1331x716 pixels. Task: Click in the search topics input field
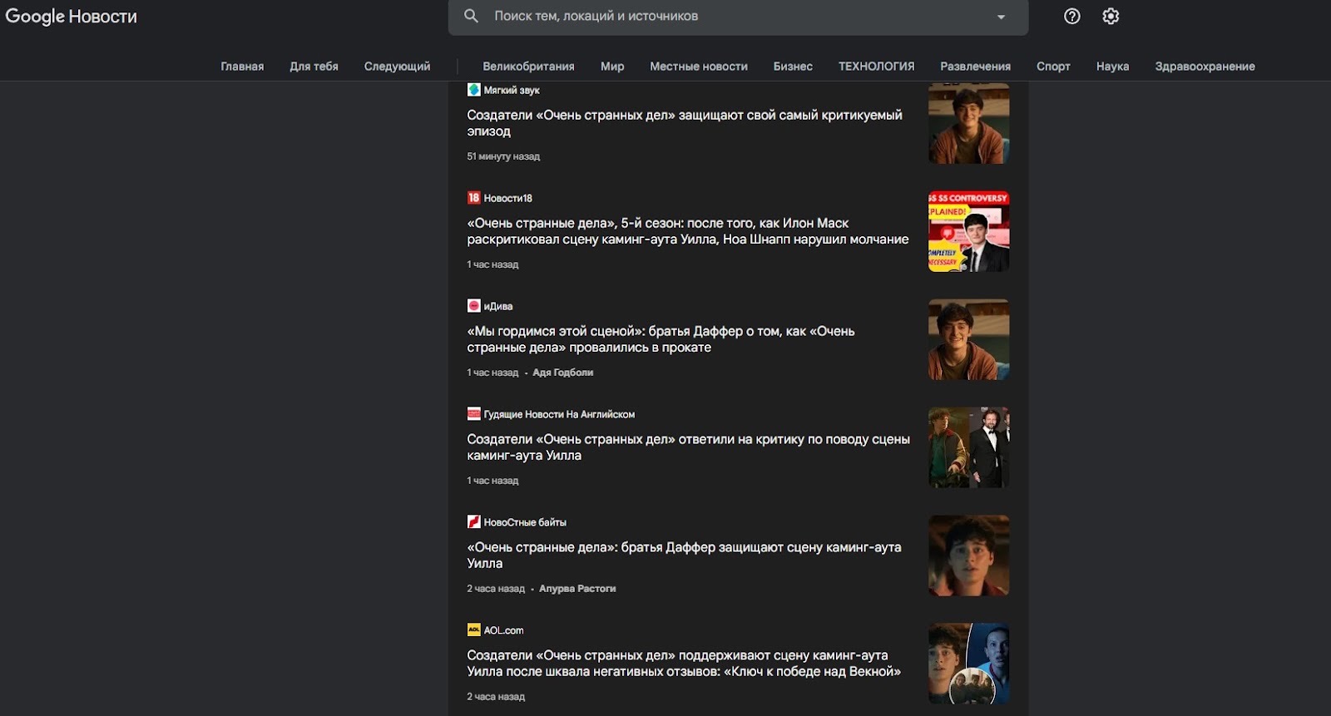tap(732, 17)
